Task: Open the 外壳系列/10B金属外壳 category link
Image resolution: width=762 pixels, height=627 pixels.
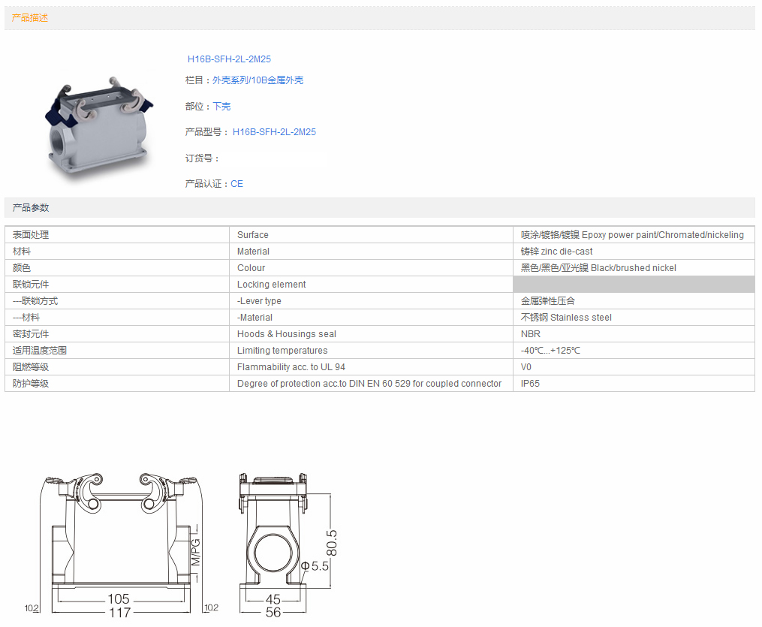Action: 258,80
